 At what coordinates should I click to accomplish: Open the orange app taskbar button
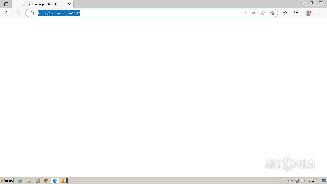(x=63, y=181)
